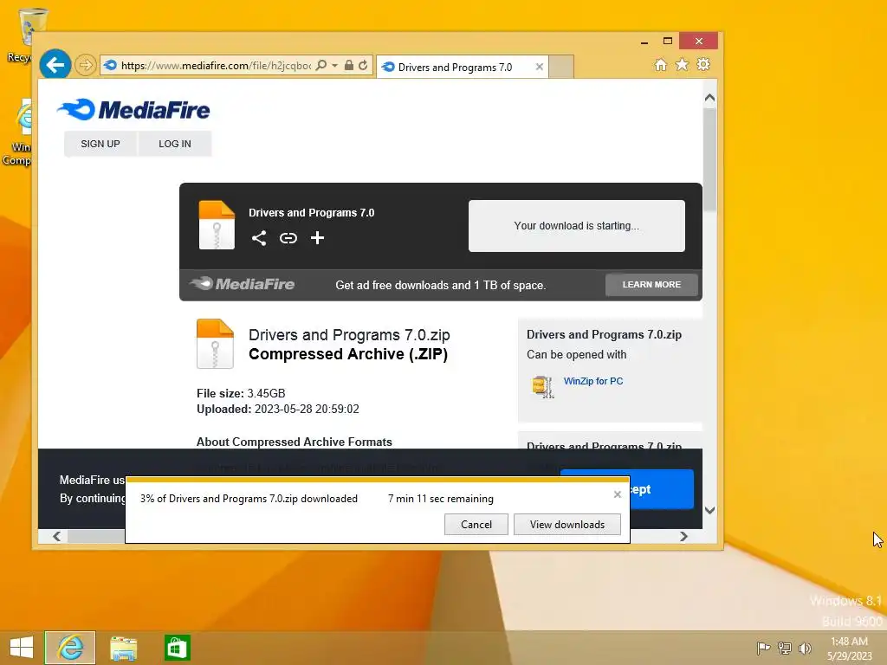Image resolution: width=887 pixels, height=665 pixels.
Task: Click the WinZip for PC link
Action: pyautogui.click(x=592, y=381)
